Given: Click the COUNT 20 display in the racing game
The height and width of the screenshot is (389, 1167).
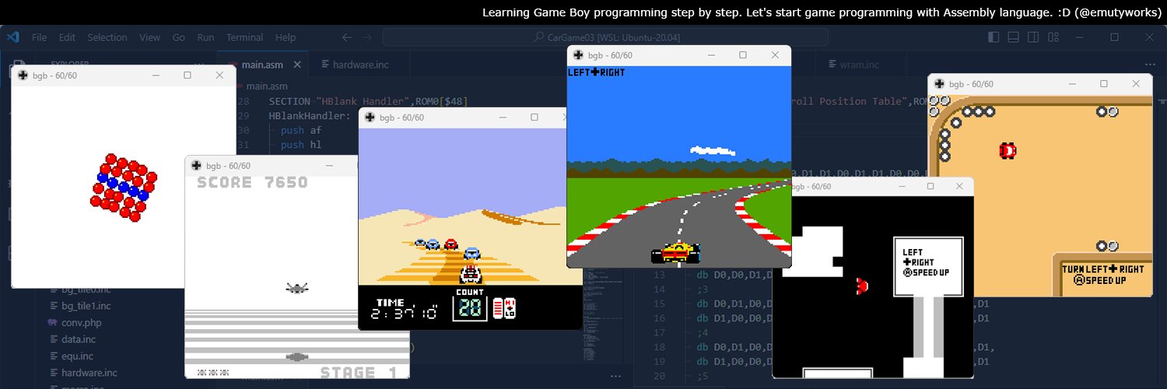Looking at the screenshot, I should pos(470,305).
